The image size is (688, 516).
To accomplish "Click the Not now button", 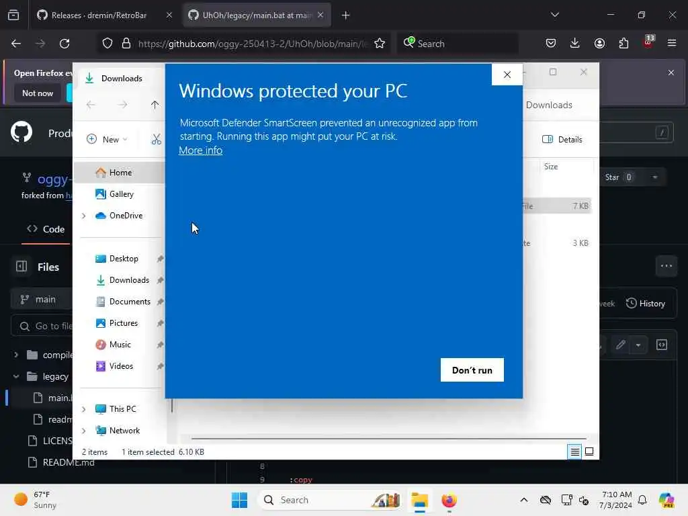I will click(x=38, y=93).
